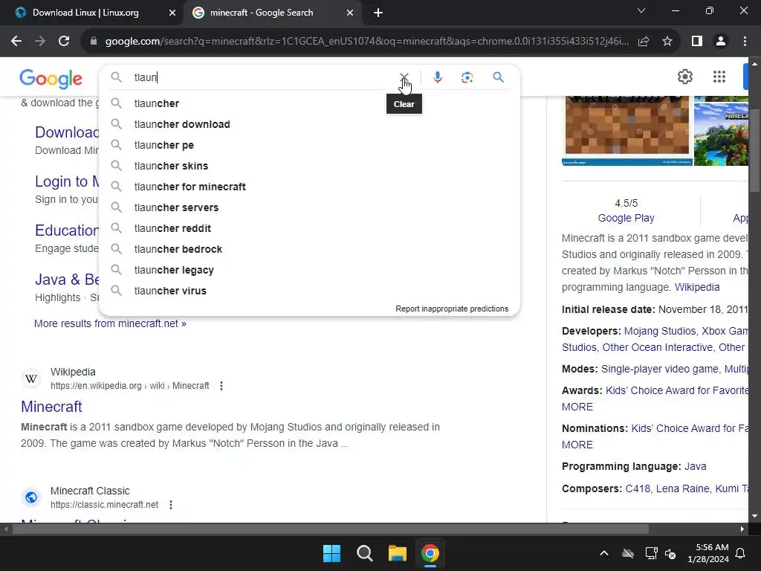The image size is (761, 571).
Task: Open Google Lens image search
Action: [x=467, y=77]
